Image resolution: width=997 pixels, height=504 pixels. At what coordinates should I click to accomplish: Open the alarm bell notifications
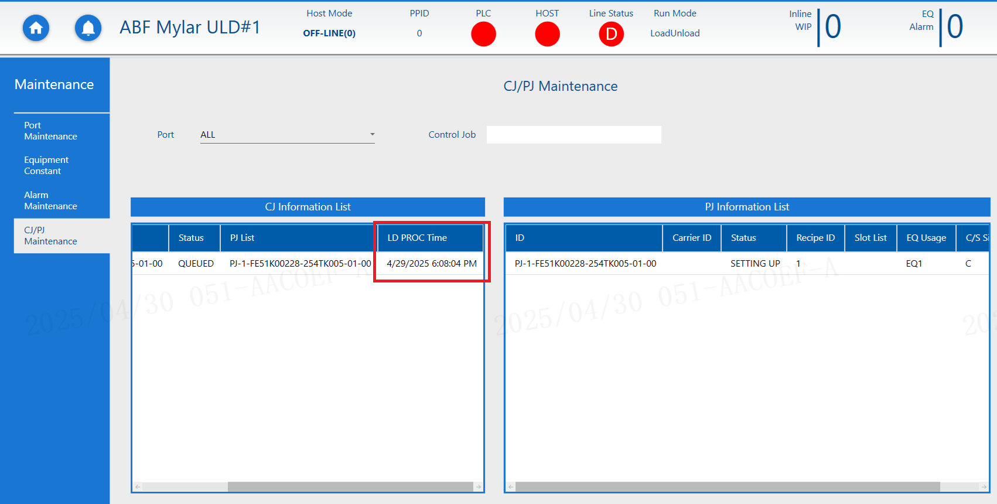click(88, 28)
